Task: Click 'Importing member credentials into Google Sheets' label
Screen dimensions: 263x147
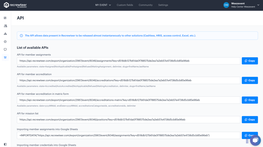Action: click(47, 145)
